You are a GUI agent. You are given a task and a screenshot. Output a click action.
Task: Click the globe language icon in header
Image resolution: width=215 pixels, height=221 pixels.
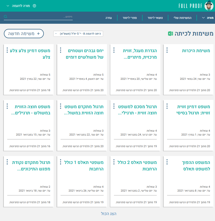35,6
